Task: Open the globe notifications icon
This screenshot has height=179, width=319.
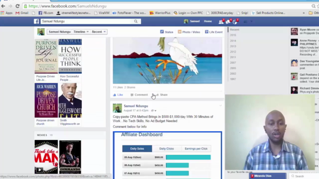Action: 235,21
